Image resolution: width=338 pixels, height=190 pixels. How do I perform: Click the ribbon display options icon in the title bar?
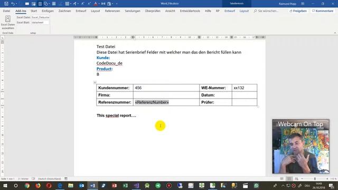[x=303, y=4]
